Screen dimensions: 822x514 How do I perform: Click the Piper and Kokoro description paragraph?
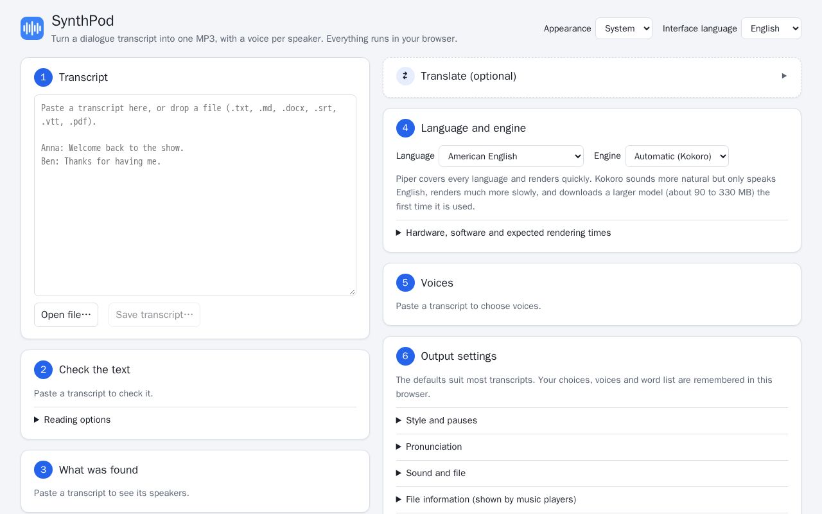[x=586, y=193]
